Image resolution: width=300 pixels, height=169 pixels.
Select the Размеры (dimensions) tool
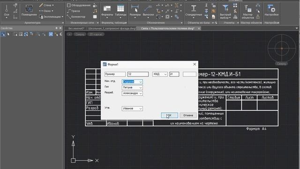pyautogui.click(x=135, y=11)
